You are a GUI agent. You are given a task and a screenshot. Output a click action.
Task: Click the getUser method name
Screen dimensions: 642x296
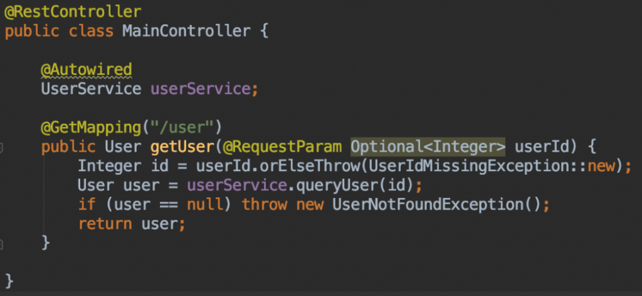coord(182,147)
